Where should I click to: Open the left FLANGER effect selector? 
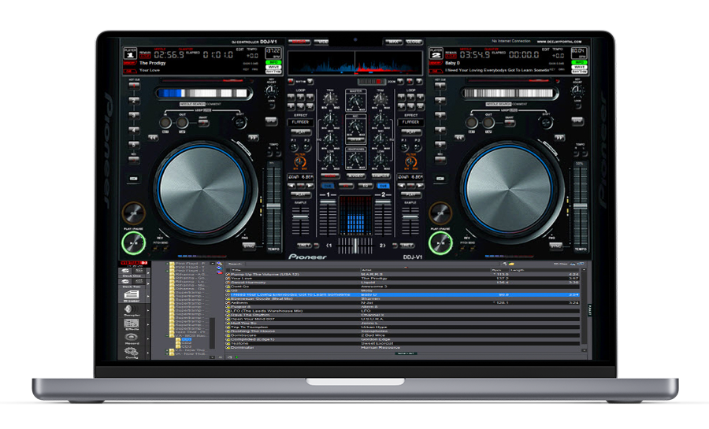coord(300,122)
